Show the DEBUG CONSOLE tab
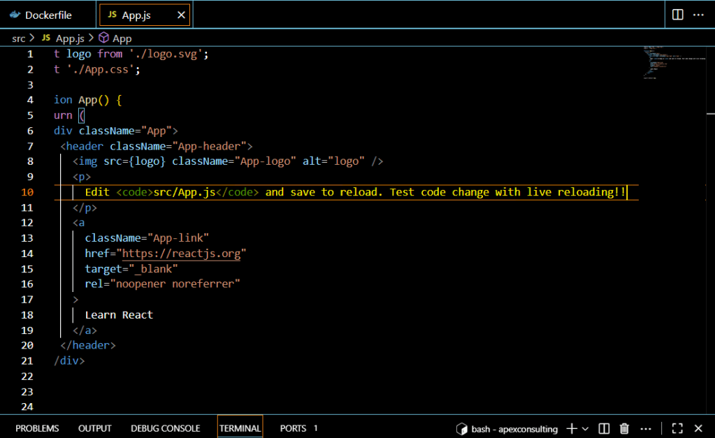The height and width of the screenshot is (438, 715). (165, 428)
